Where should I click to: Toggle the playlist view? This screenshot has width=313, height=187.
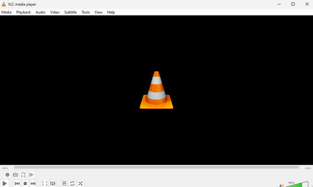pos(64,183)
